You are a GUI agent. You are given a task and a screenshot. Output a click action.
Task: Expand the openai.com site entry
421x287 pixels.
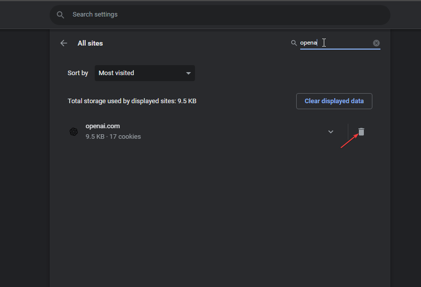tap(330, 132)
